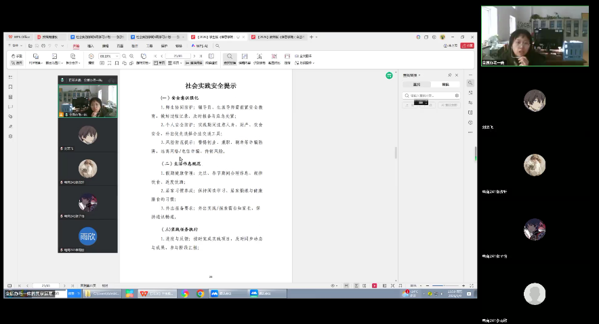Switch to the Insert ribbon tab
599x324 pixels.
[x=90, y=45]
